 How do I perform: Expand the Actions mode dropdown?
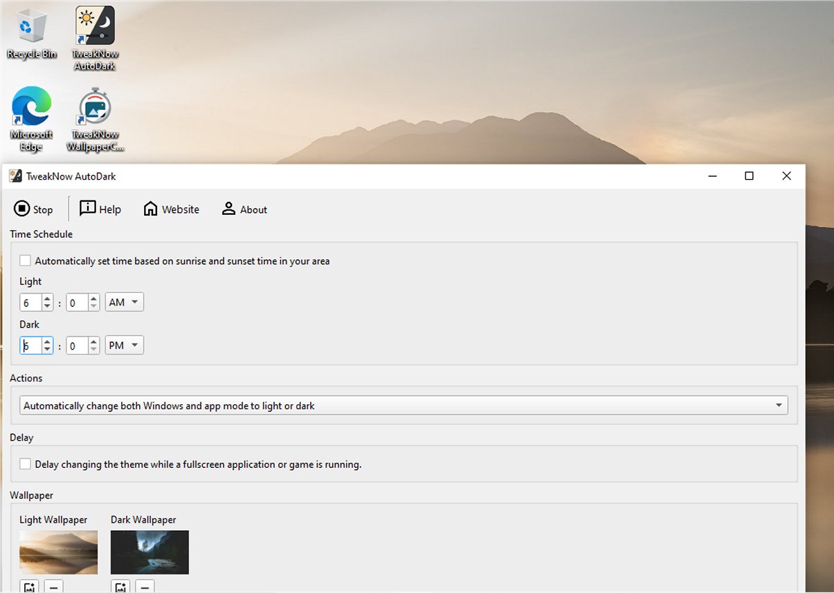[x=404, y=405]
